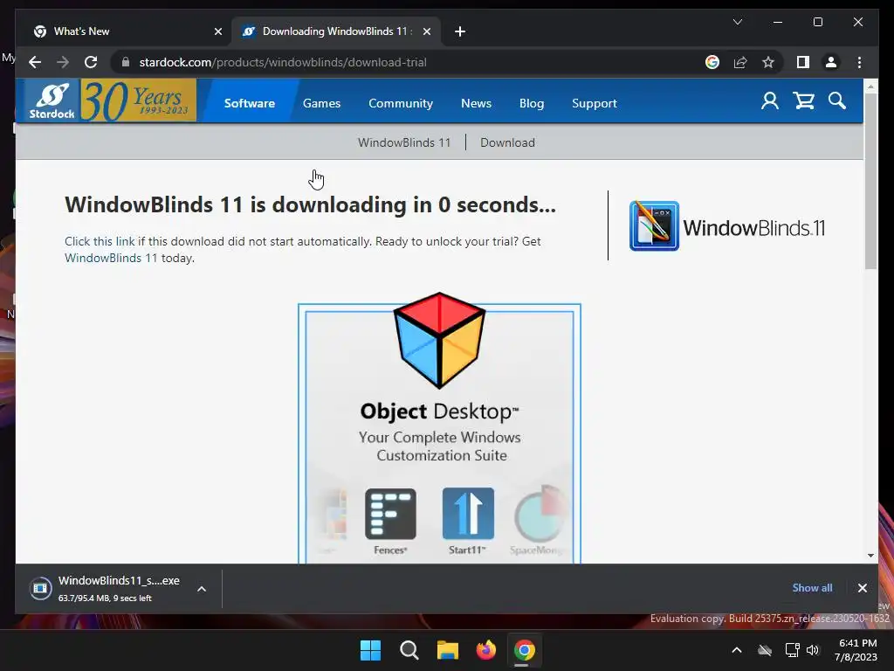Open network status tray icon
This screenshot has width=894, height=671.
(x=792, y=650)
